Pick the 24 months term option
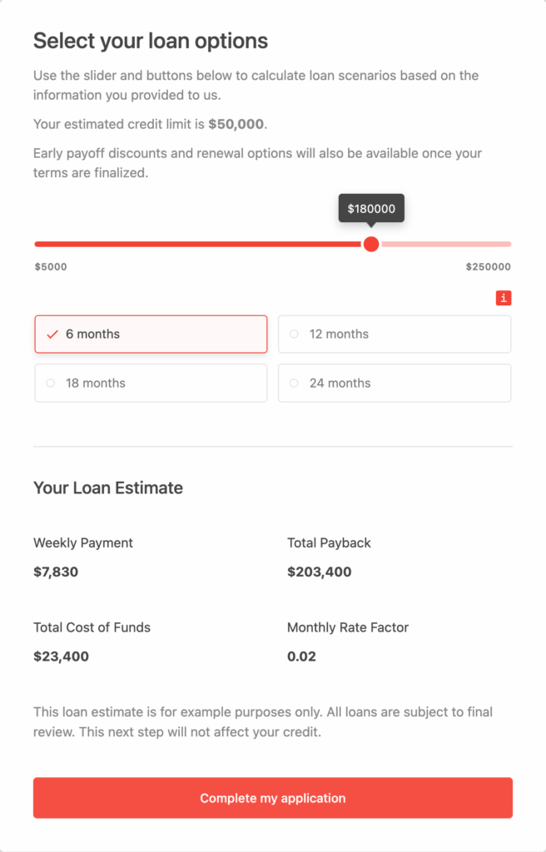 (395, 383)
